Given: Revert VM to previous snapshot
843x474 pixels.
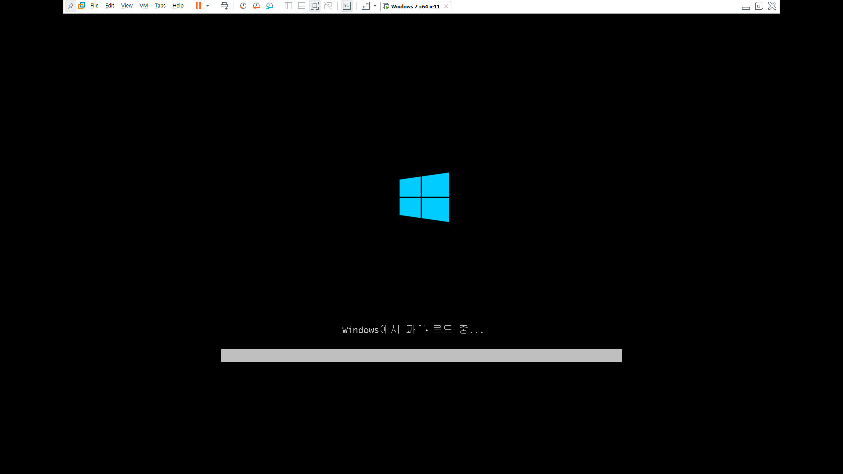Looking at the screenshot, I should pos(256,6).
